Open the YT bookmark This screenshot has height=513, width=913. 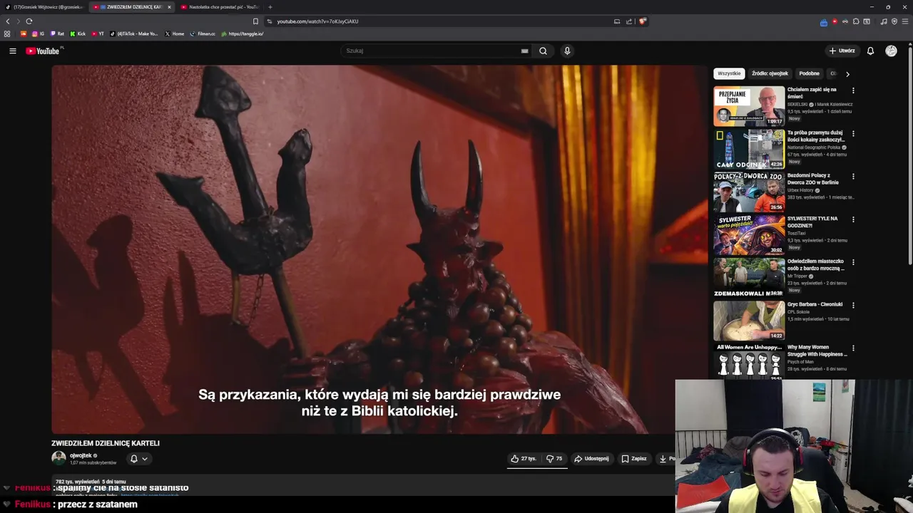pos(98,33)
